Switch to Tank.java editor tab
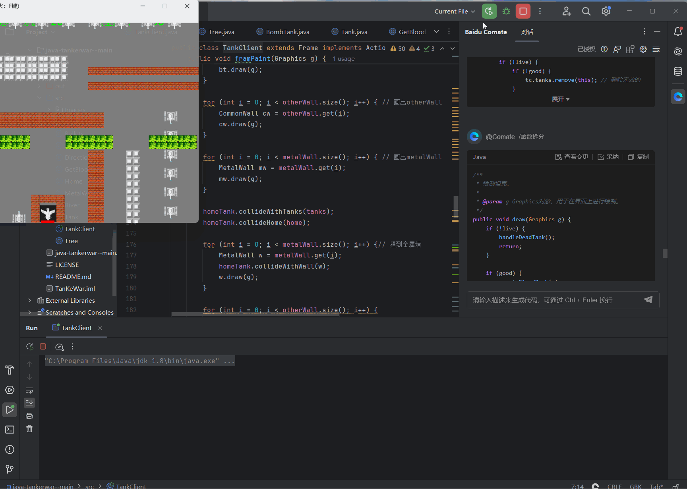The height and width of the screenshot is (489, 687). [350, 32]
